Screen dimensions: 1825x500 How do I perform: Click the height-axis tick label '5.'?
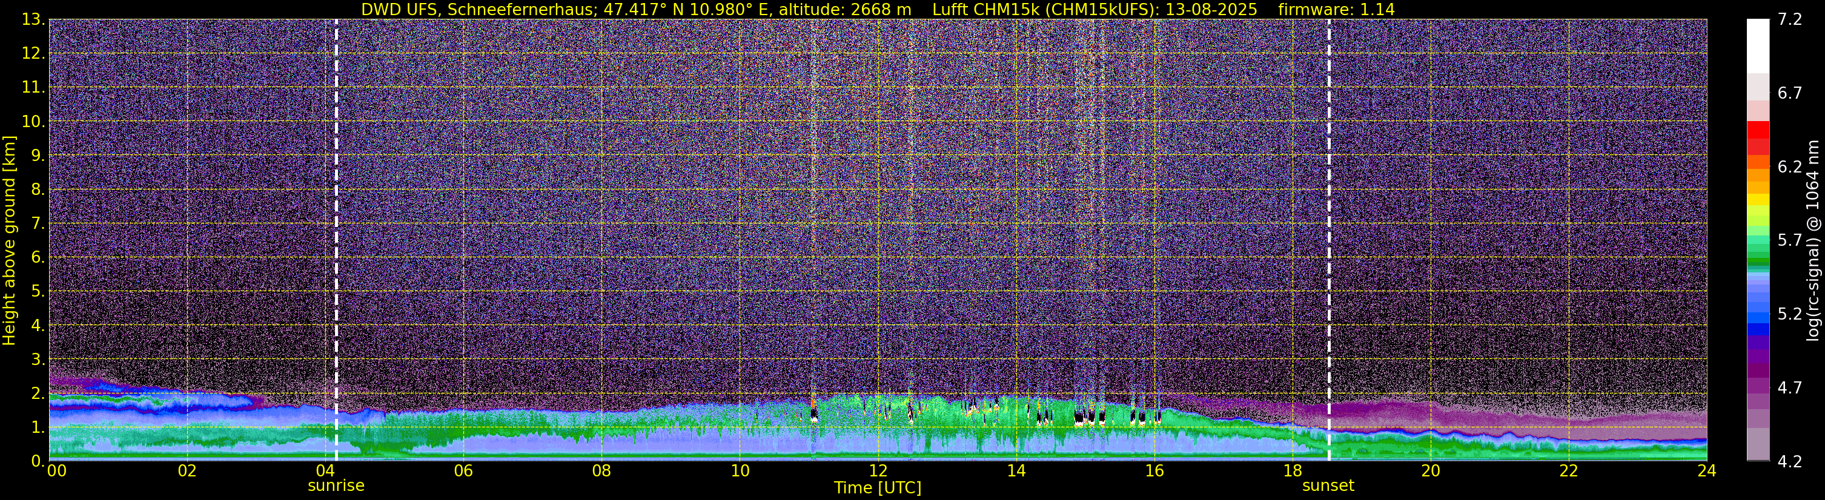[38, 291]
